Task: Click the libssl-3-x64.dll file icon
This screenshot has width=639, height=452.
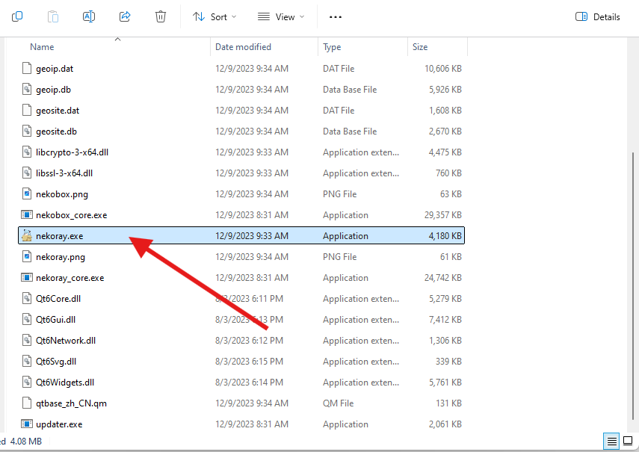Action: (x=27, y=173)
